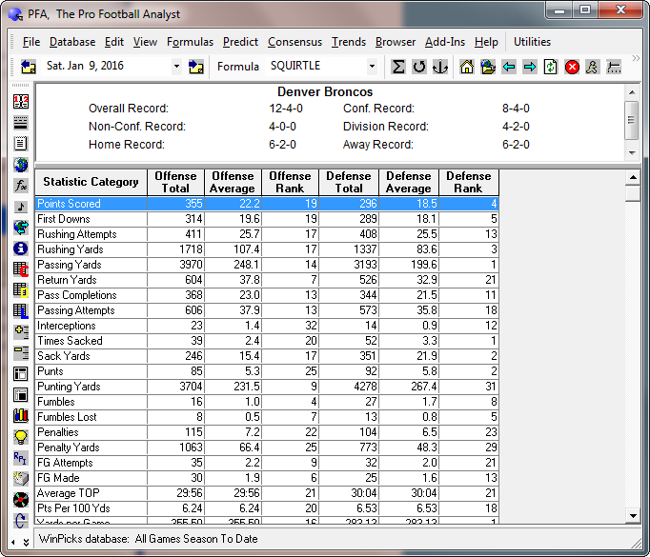Open the Add-Ins menu

pos(445,42)
